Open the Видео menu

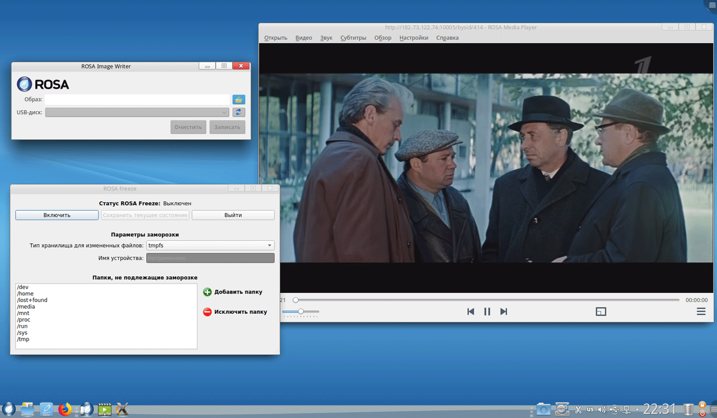tap(304, 38)
